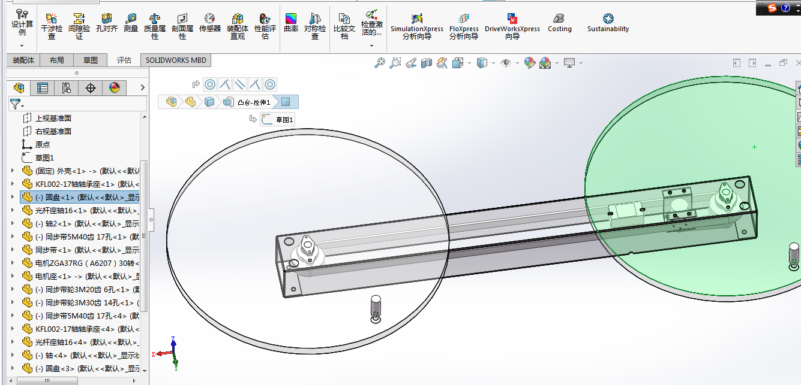This screenshot has height=385, width=801.
Task: Click the Zoom to Fit icon
Action: [x=380, y=63]
